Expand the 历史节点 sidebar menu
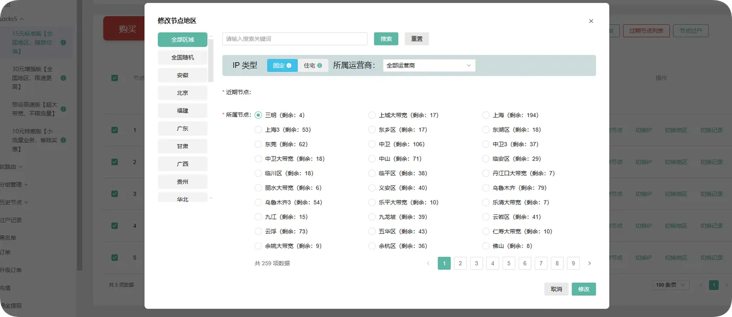This screenshot has height=317, width=732. pyautogui.click(x=14, y=202)
